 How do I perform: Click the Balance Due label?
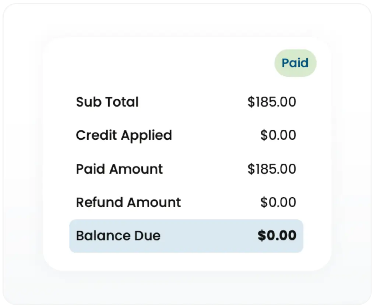point(118,236)
